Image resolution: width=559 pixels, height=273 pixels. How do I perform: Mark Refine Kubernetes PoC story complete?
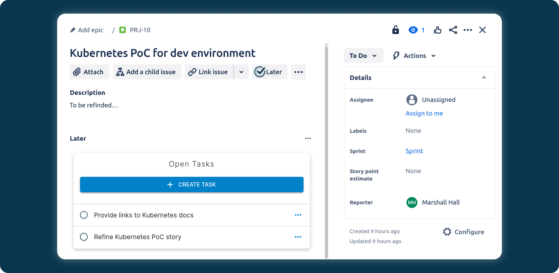pyautogui.click(x=84, y=237)
